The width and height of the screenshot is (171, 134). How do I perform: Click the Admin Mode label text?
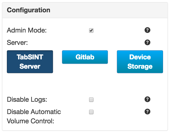click(27, 30)
